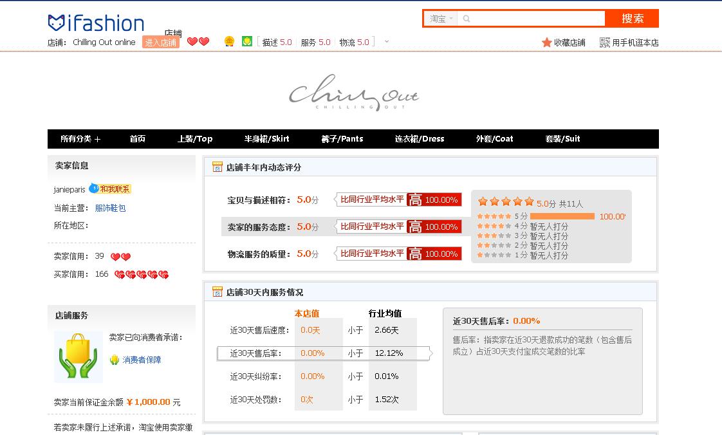
Task: Click the orange 5分 rating bar
Action: click(x=562, y=216)
